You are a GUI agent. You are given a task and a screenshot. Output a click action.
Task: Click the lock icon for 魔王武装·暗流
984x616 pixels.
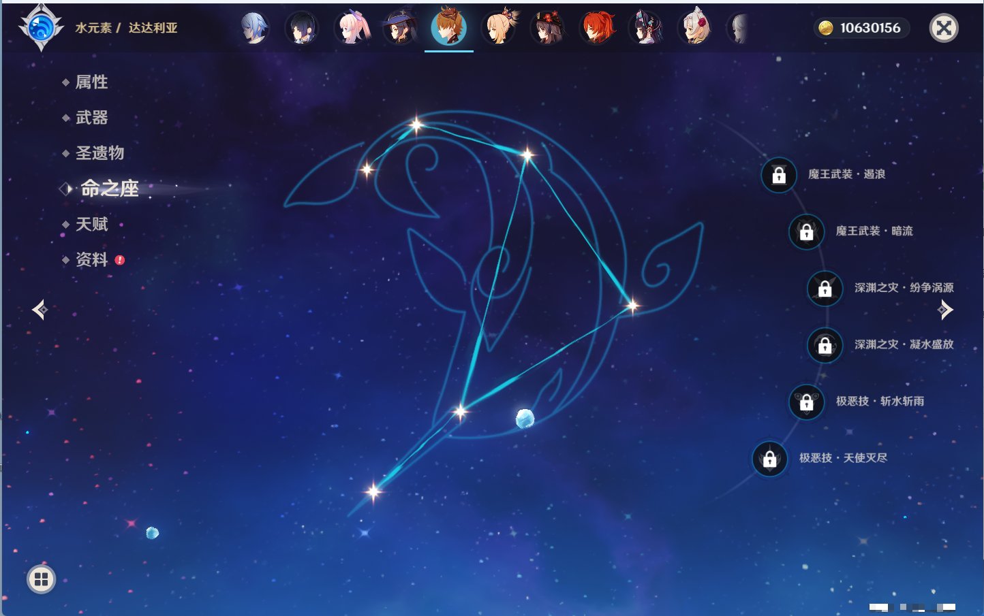coord(806,231)
